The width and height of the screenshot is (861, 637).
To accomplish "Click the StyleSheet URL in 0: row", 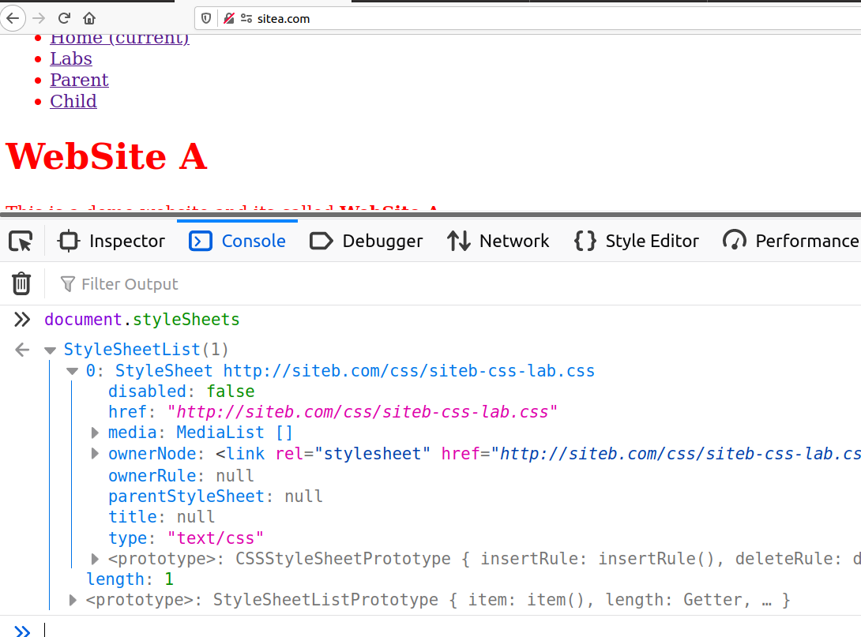I will click(409, 371).
